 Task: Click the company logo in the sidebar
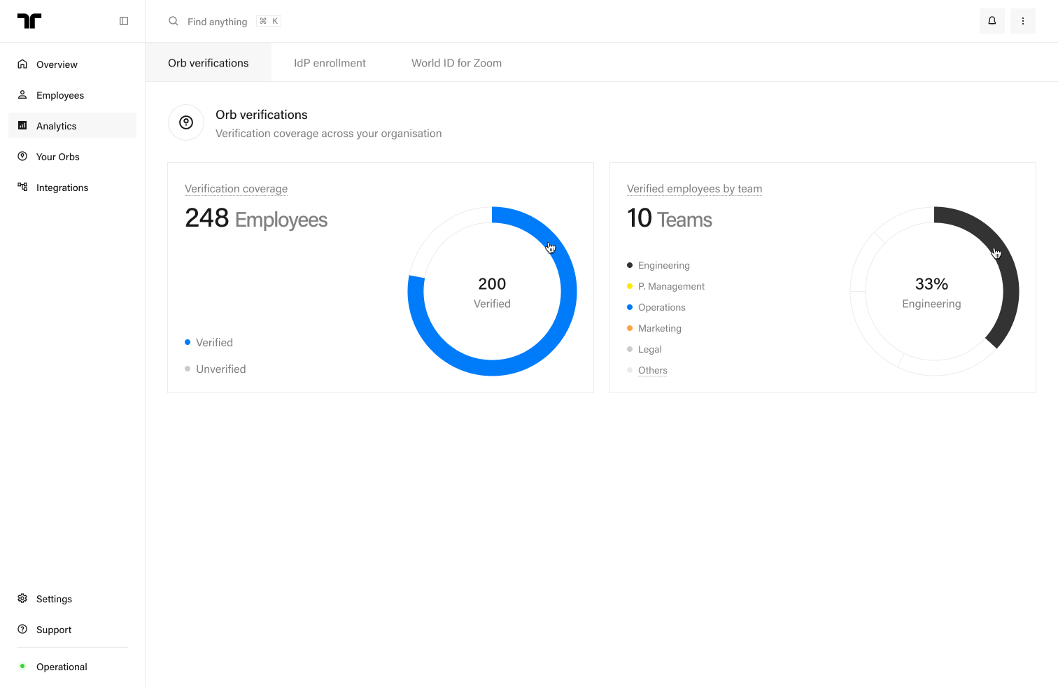pyautogui.click(x=29, y=21)
